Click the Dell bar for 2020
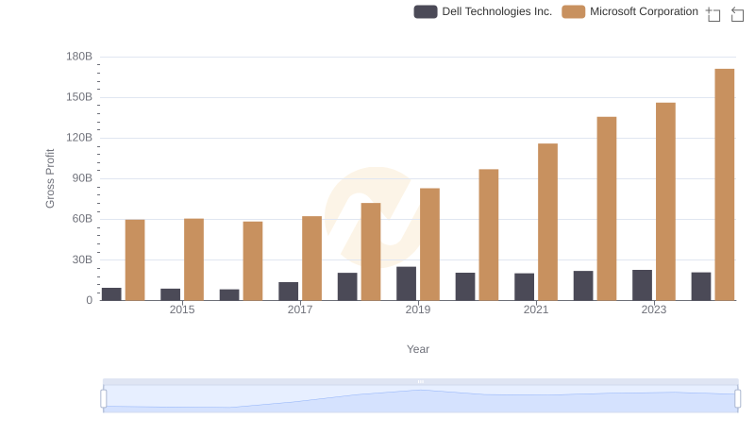This screenshot has width=755, height=435. click(465, 287)
